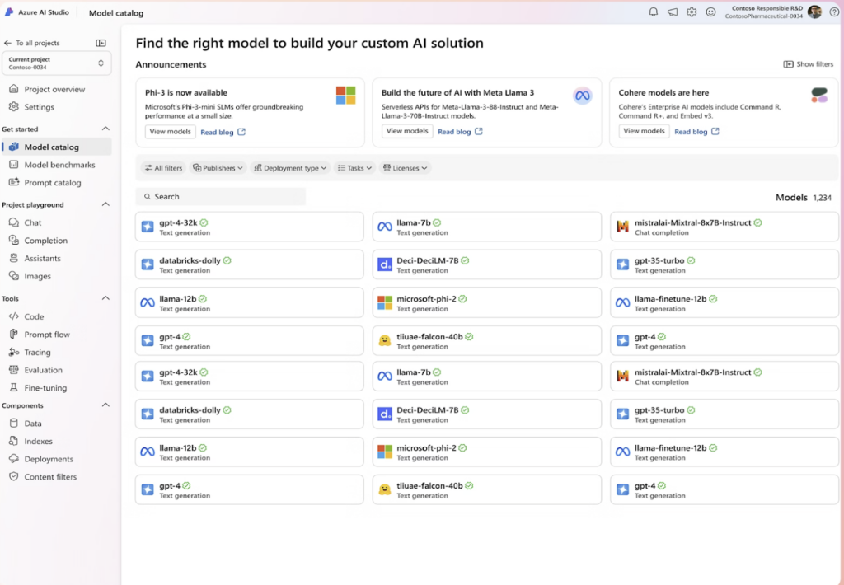This screenshot has height=585, width=844.
Task: Collapse the Tools section
Action: point(105,298)
